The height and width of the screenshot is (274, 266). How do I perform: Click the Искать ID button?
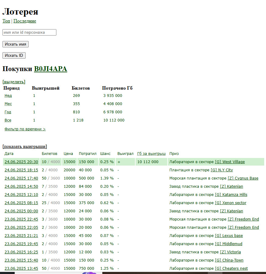pyautogui.click(x=14, y=55)
